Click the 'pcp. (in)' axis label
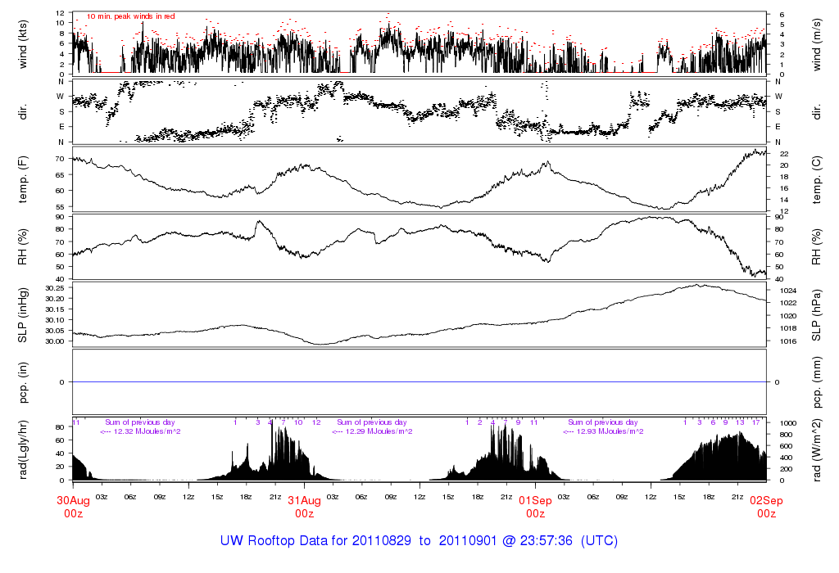The image size is (839, 573). (x=23, y=382)
